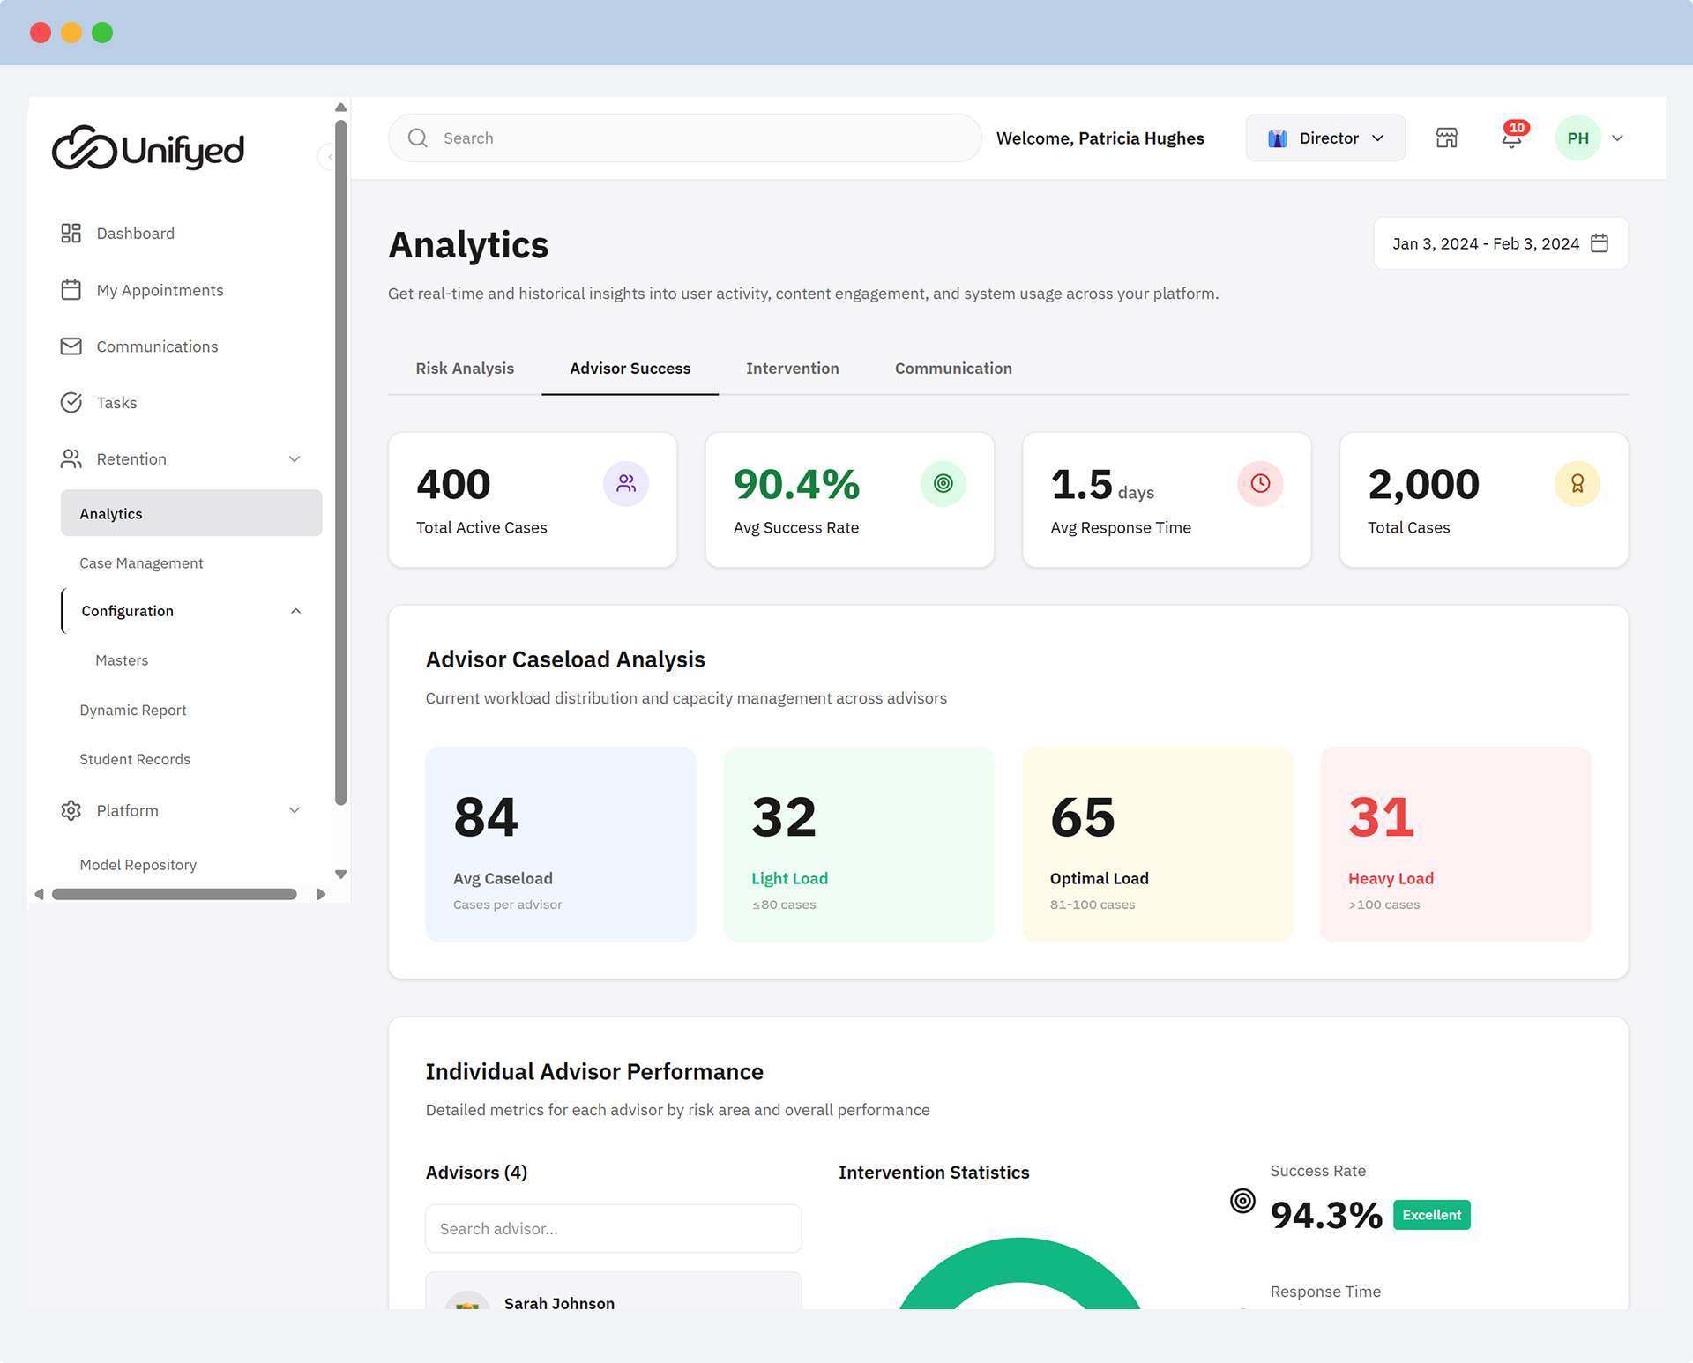The image size is (1693, 1363).
Task: Select the Advisor Success tab
Action: (630, 369)
